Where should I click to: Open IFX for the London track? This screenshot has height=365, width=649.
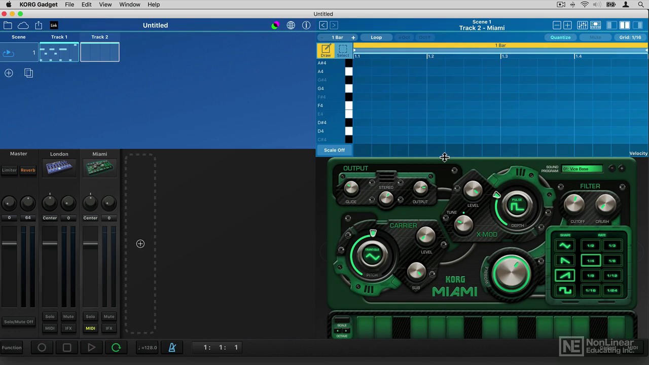pyautogui.click(x=68, y=328)
